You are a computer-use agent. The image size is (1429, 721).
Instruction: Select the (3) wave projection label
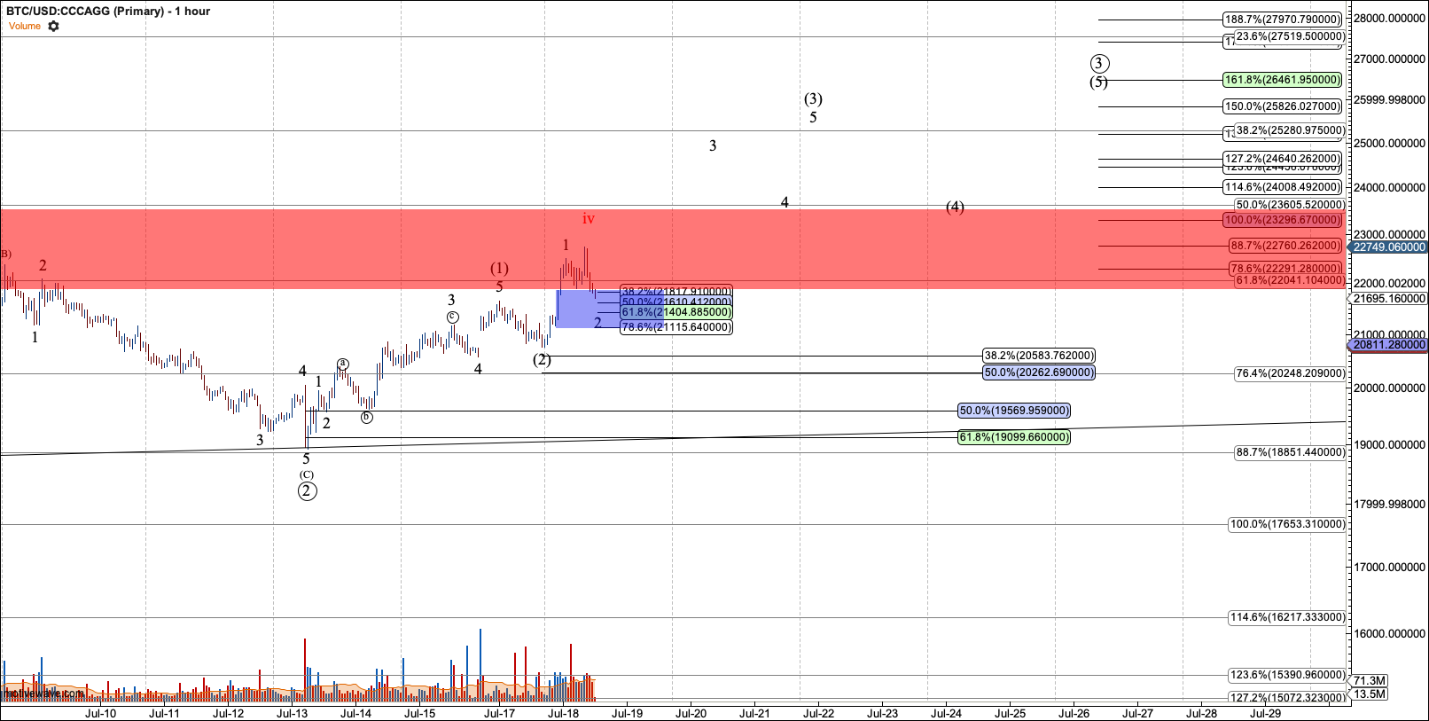[813, 99]
